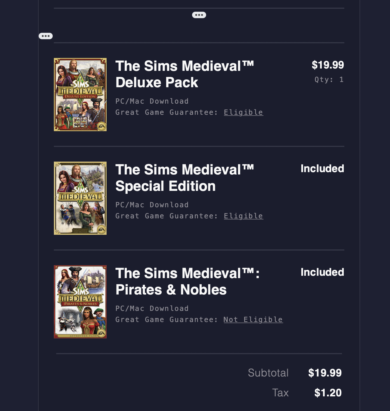Click Included label for Special Edition
The width and height of the screenshot is (390, 411).
tap(322, 169)
